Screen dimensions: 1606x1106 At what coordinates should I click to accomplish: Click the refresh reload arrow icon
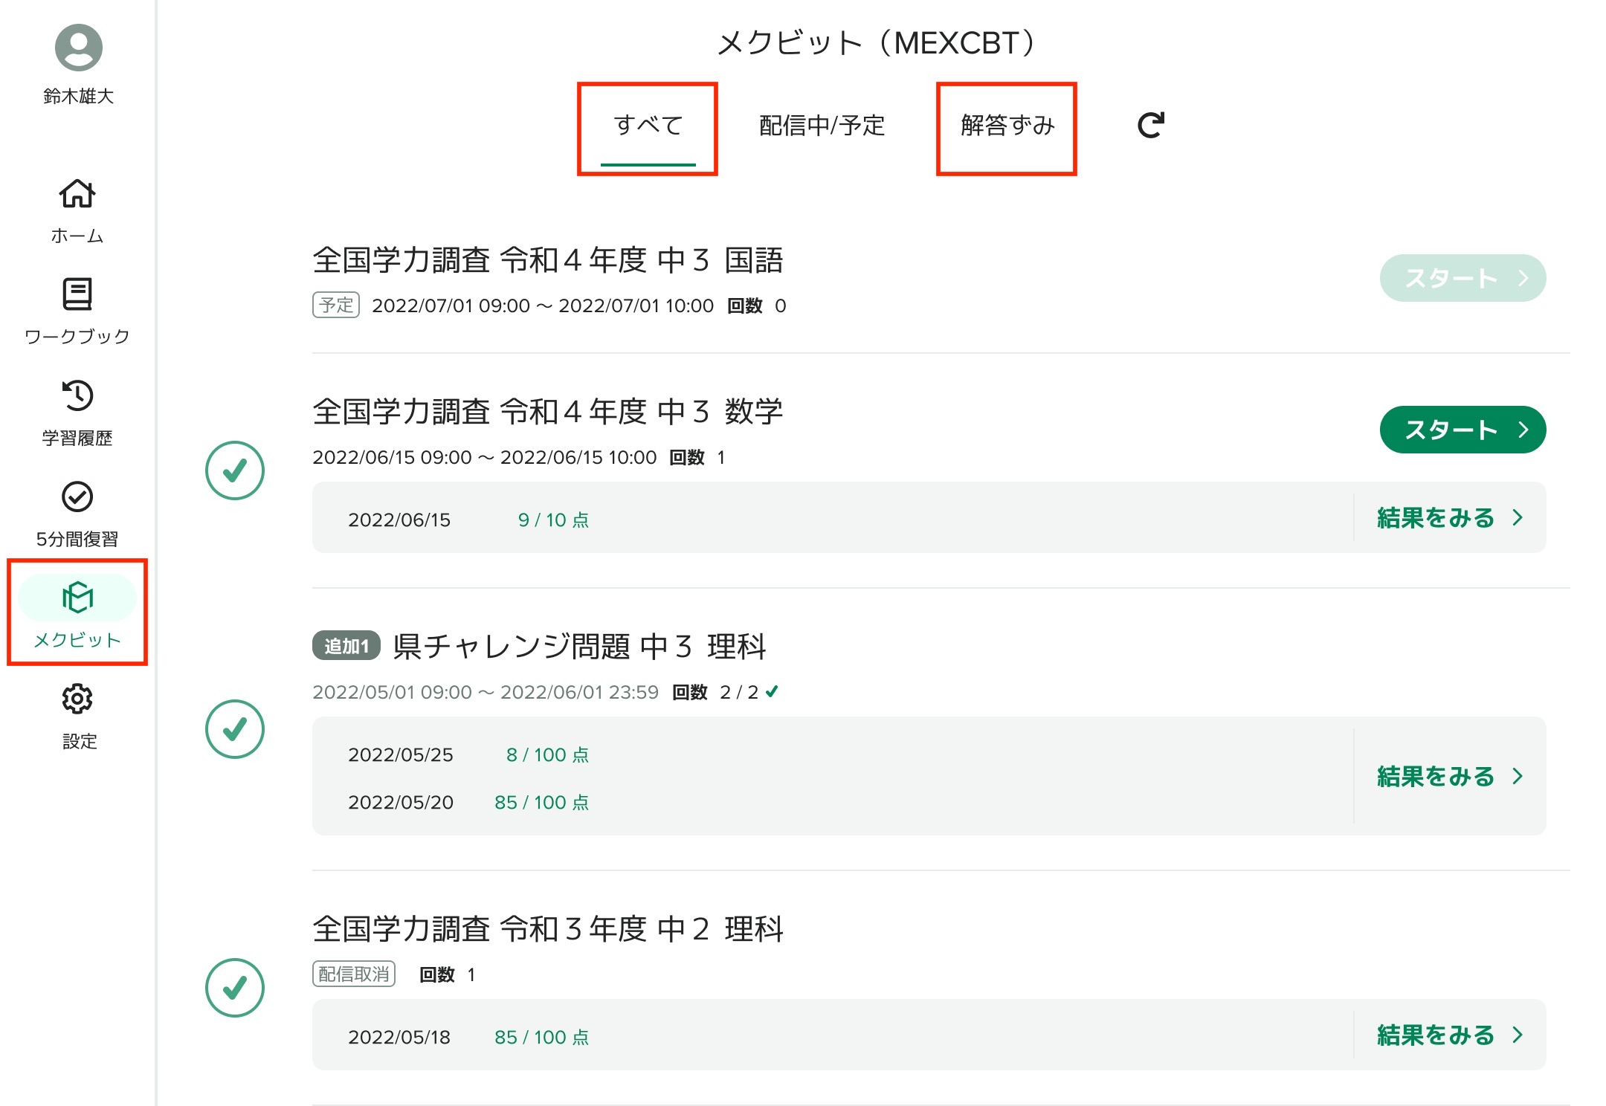(1150, 125)
